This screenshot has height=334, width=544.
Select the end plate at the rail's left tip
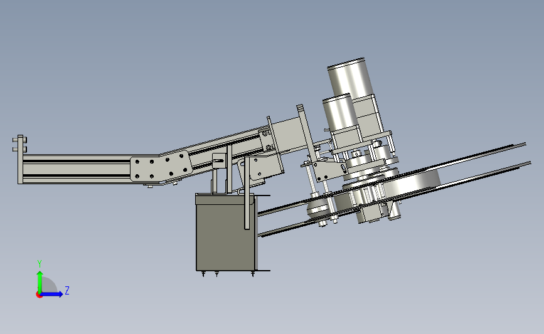click(20, 159)
